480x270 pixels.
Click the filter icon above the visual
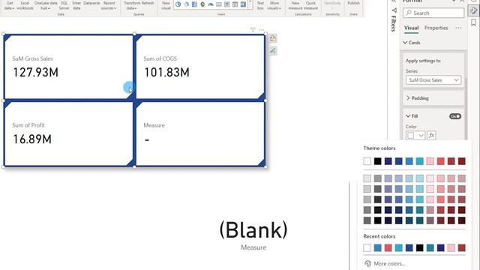tap(253, 30)
